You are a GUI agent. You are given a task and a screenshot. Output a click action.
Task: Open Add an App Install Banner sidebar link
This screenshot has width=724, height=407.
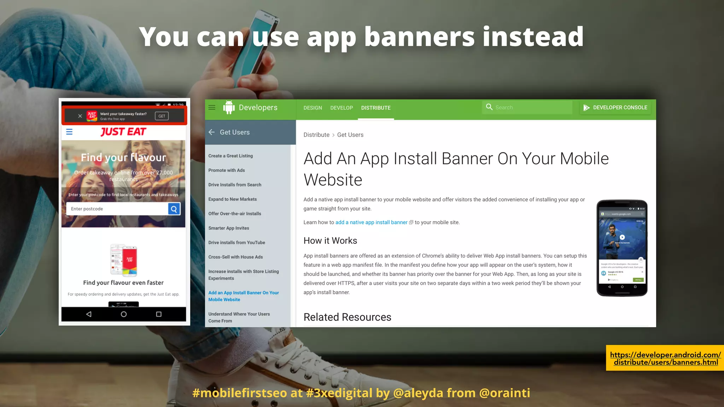click(244, 296)
